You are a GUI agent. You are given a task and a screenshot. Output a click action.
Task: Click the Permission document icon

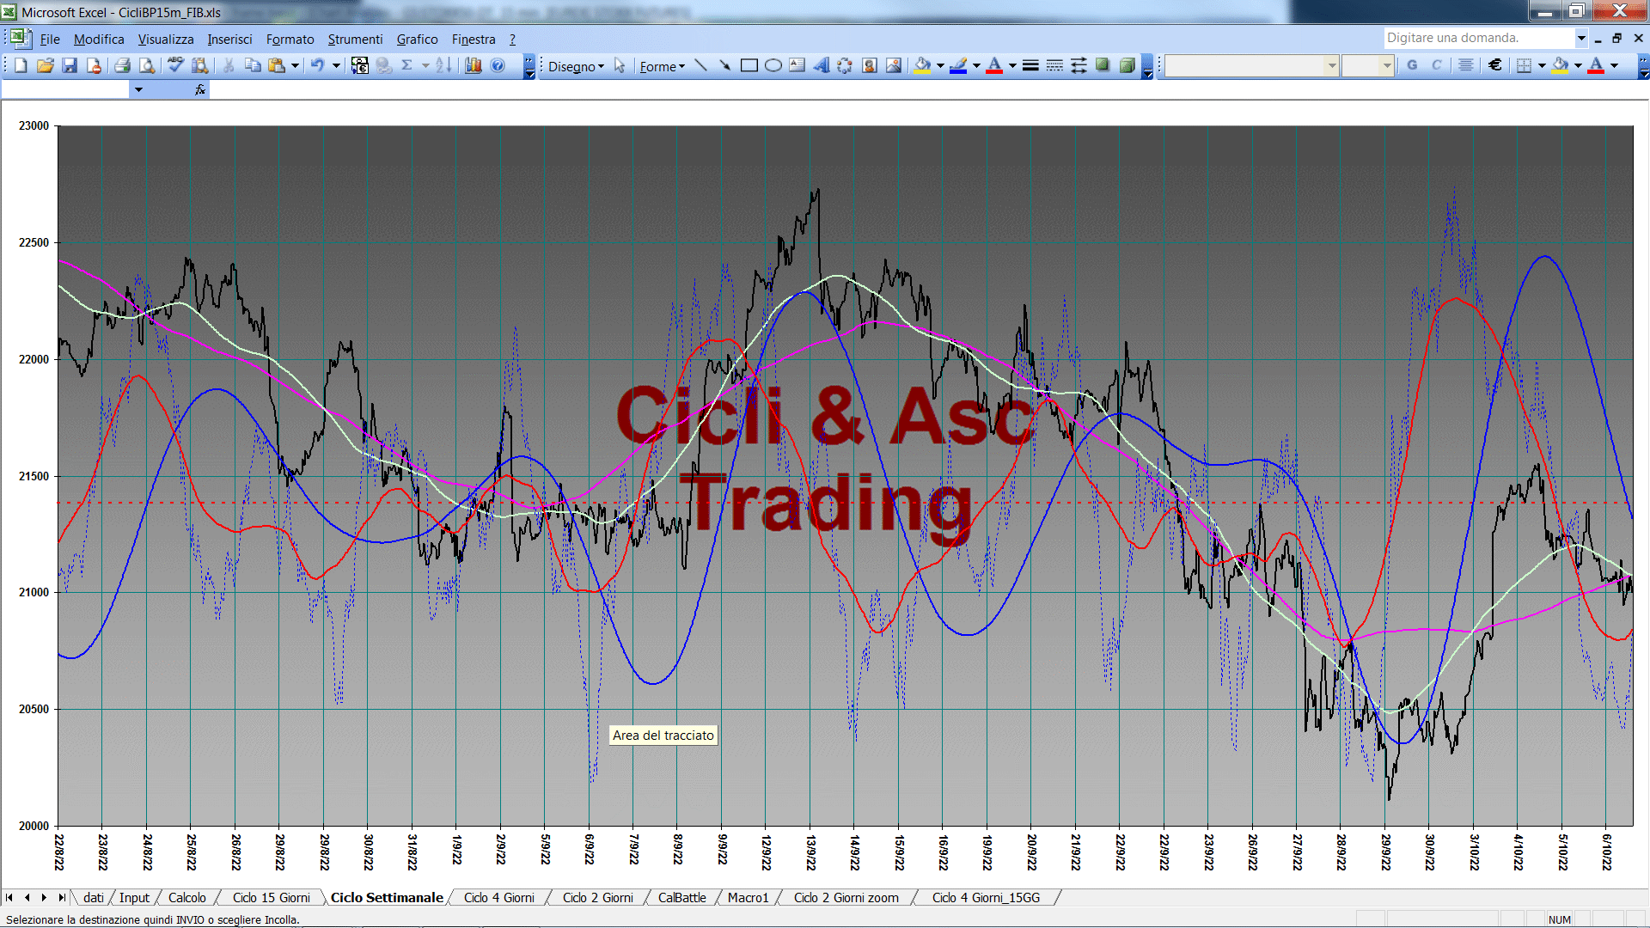pos(94,65)
